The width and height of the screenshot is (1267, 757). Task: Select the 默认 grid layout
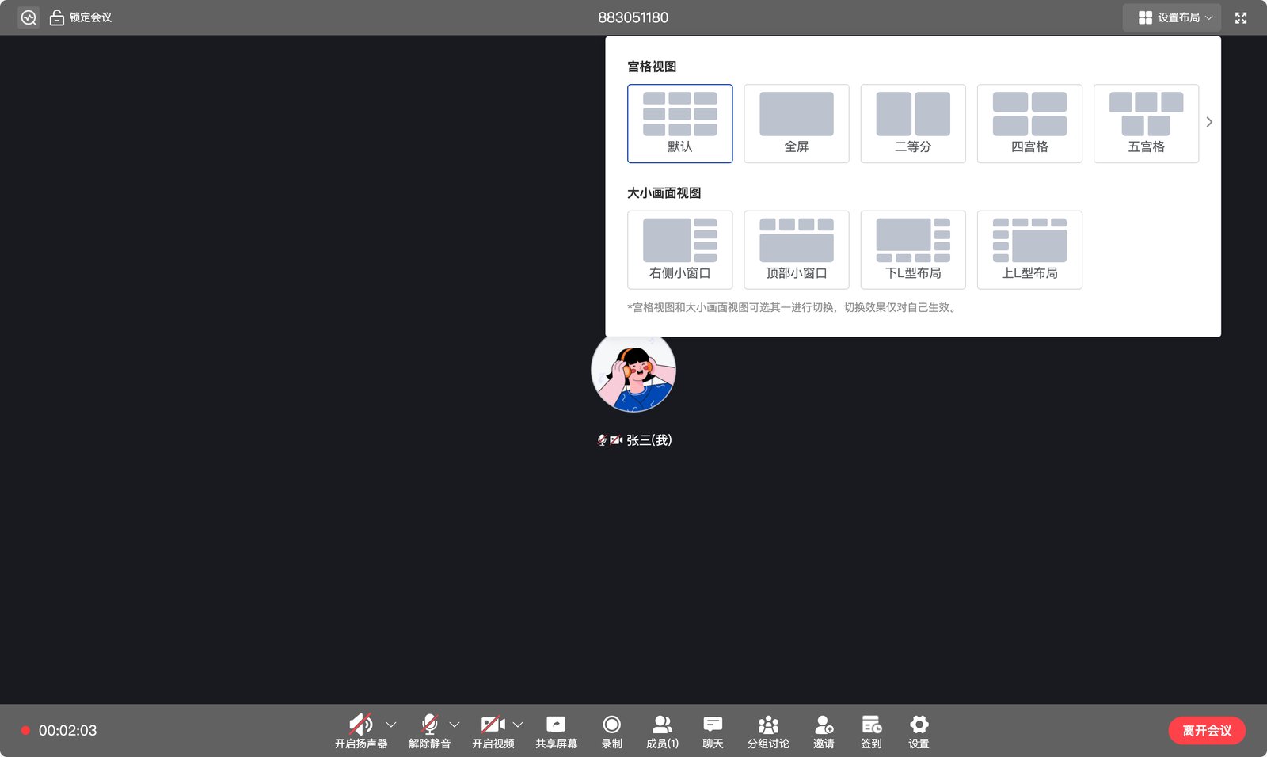click(679, 124)
